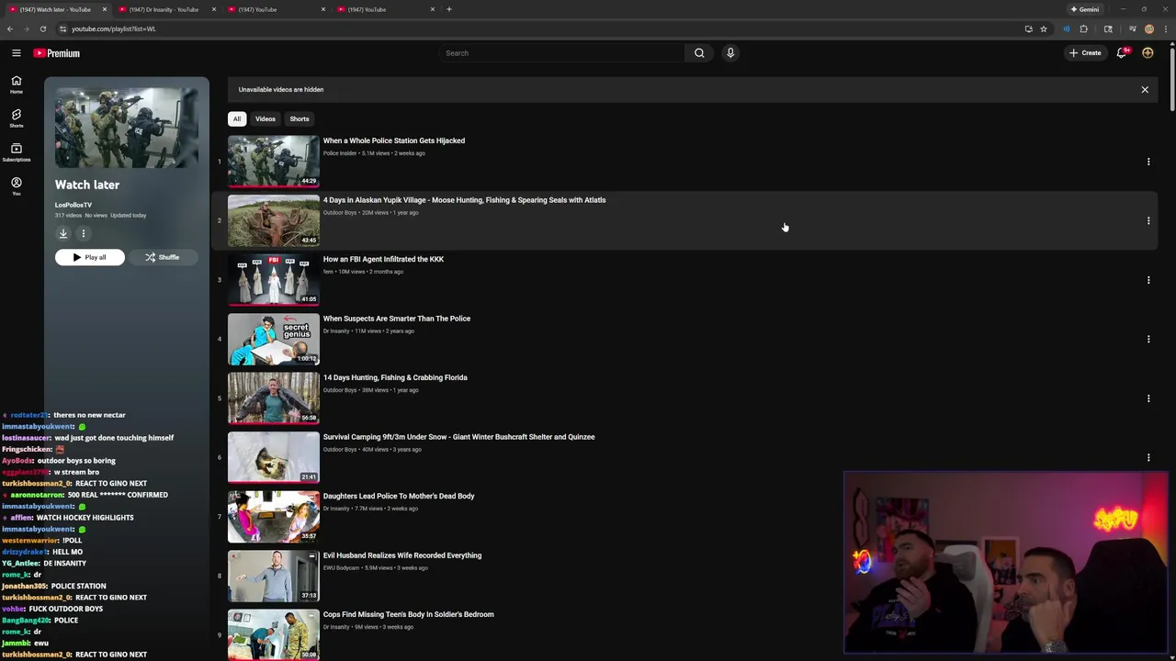
Task: Open 'How an FBI Agent Infiltrated the KKK'
Action: (383, 259)
